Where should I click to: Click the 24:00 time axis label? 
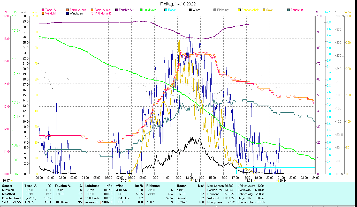pyautogui.click(x=316, y=178)
